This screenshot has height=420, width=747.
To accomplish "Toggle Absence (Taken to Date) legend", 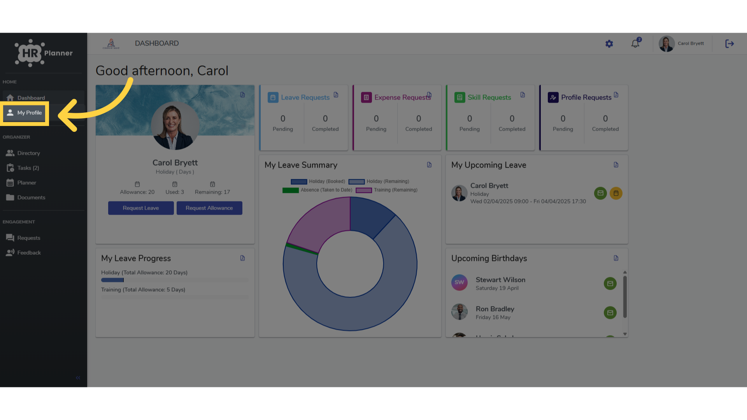I will [317, 190].
